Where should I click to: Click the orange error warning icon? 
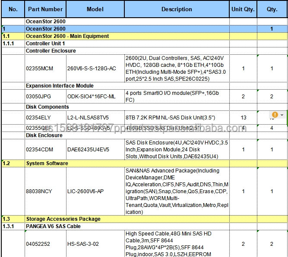click(x=275, y=115)
